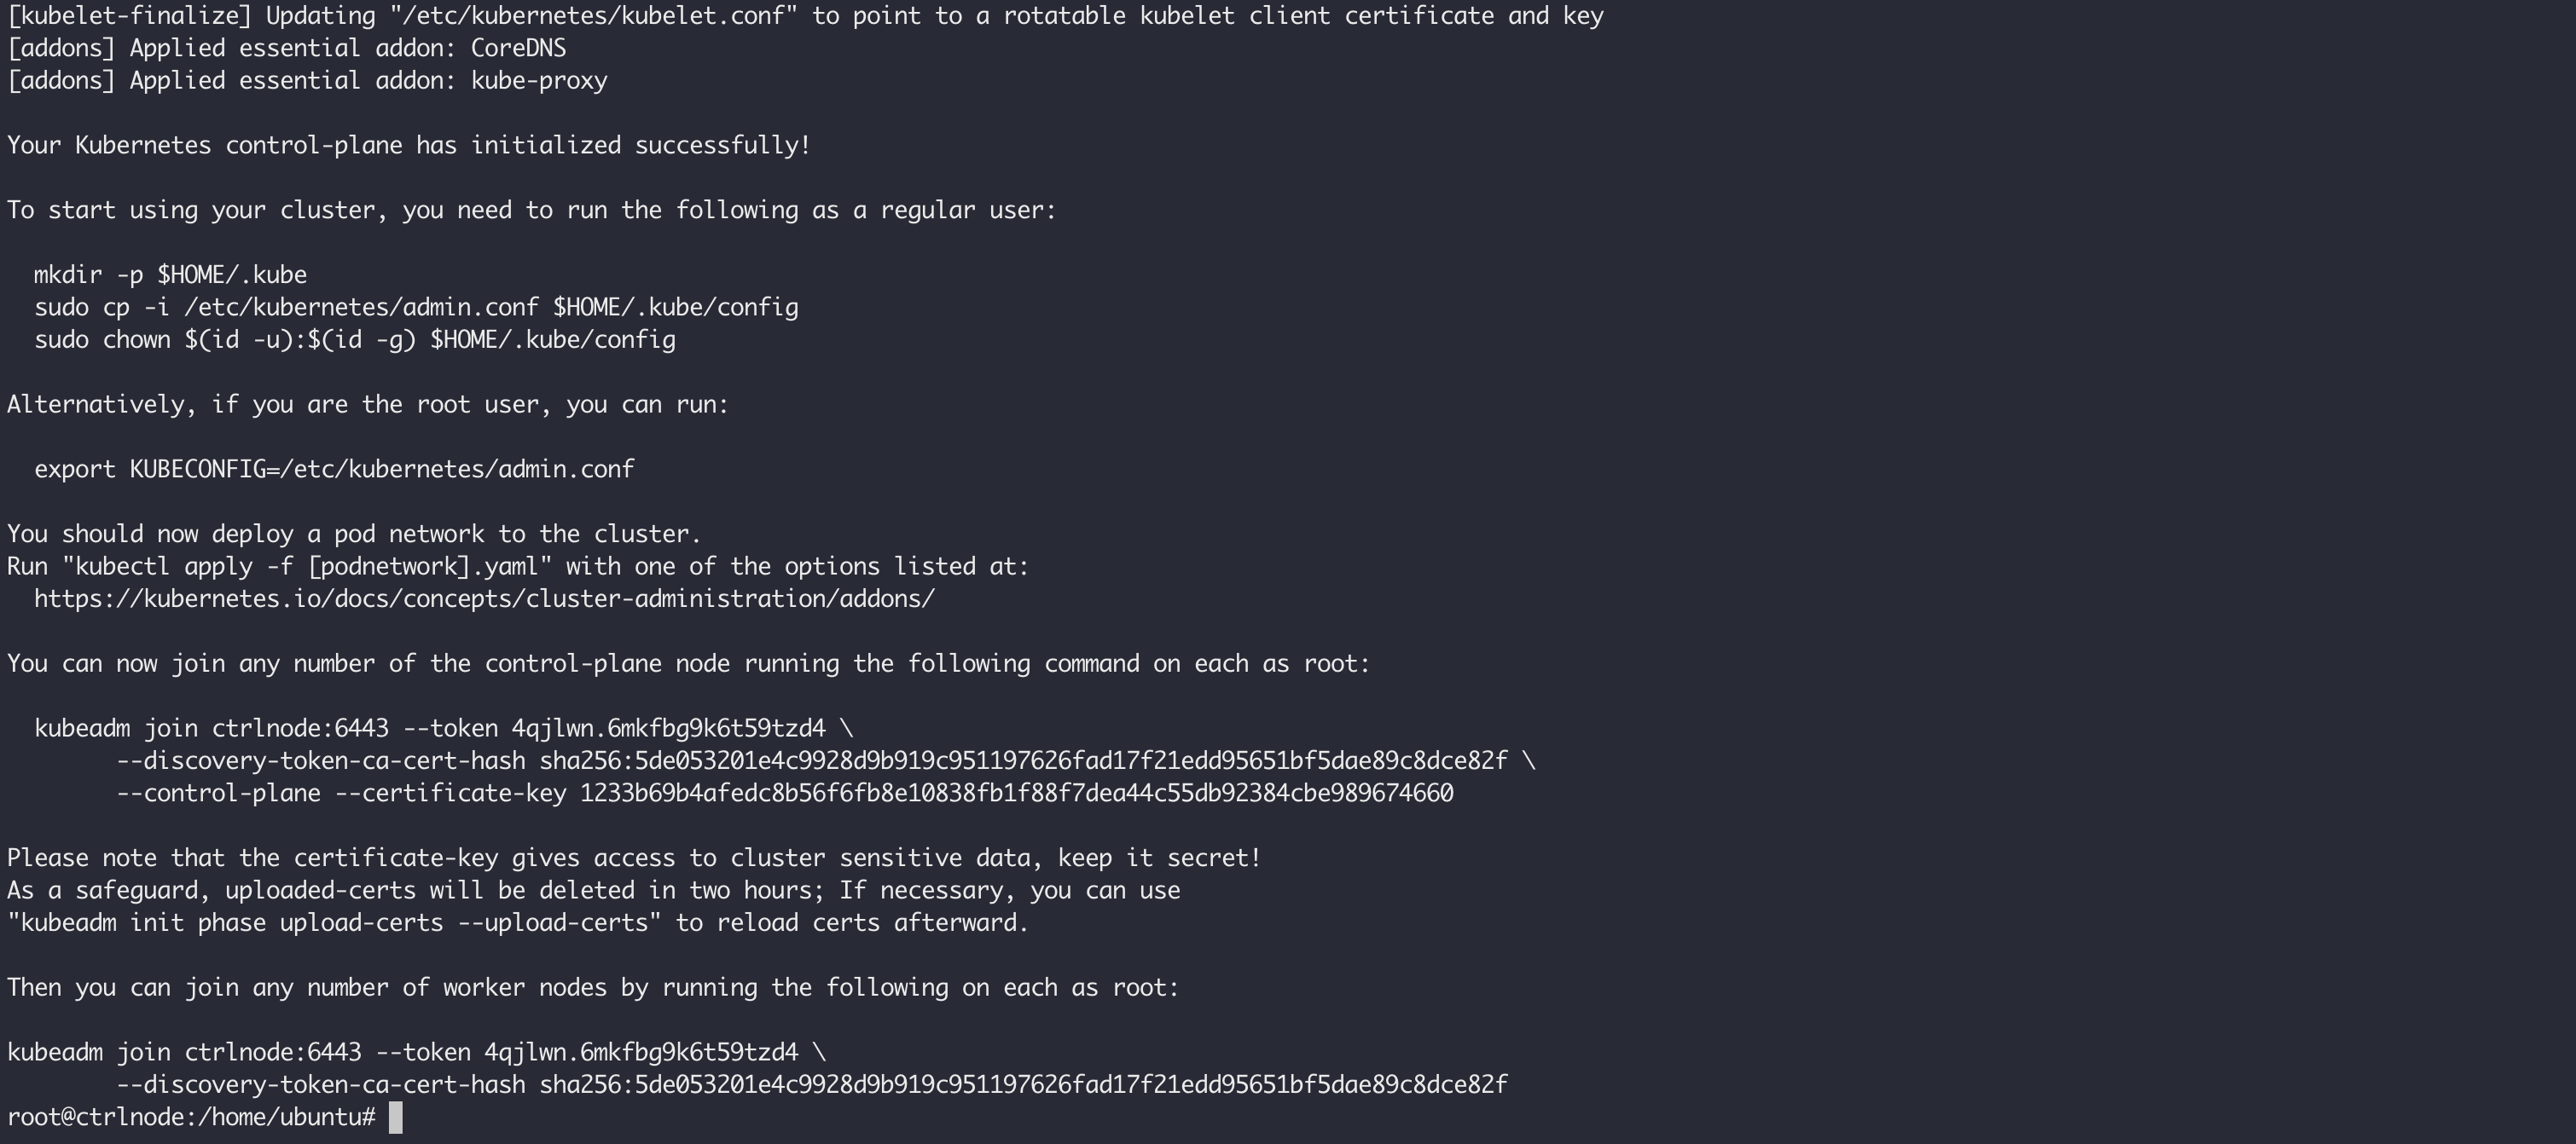Click the sha256 hash in the worker join command

click(1023, 1085)
